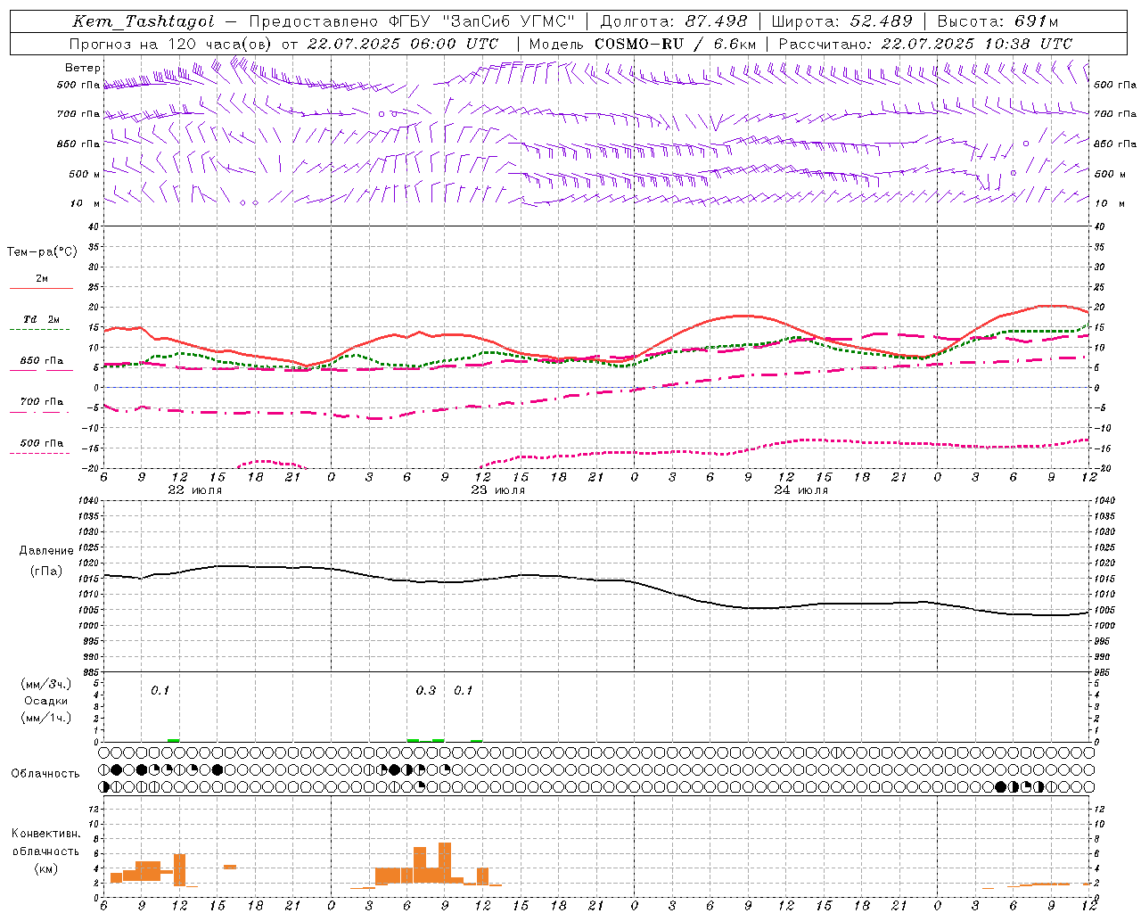
Task: Select the Давление panel label
Action: (46, 551)
